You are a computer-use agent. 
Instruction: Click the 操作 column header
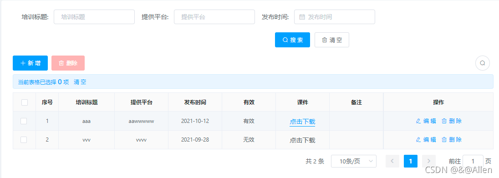(x=438, y=102)
